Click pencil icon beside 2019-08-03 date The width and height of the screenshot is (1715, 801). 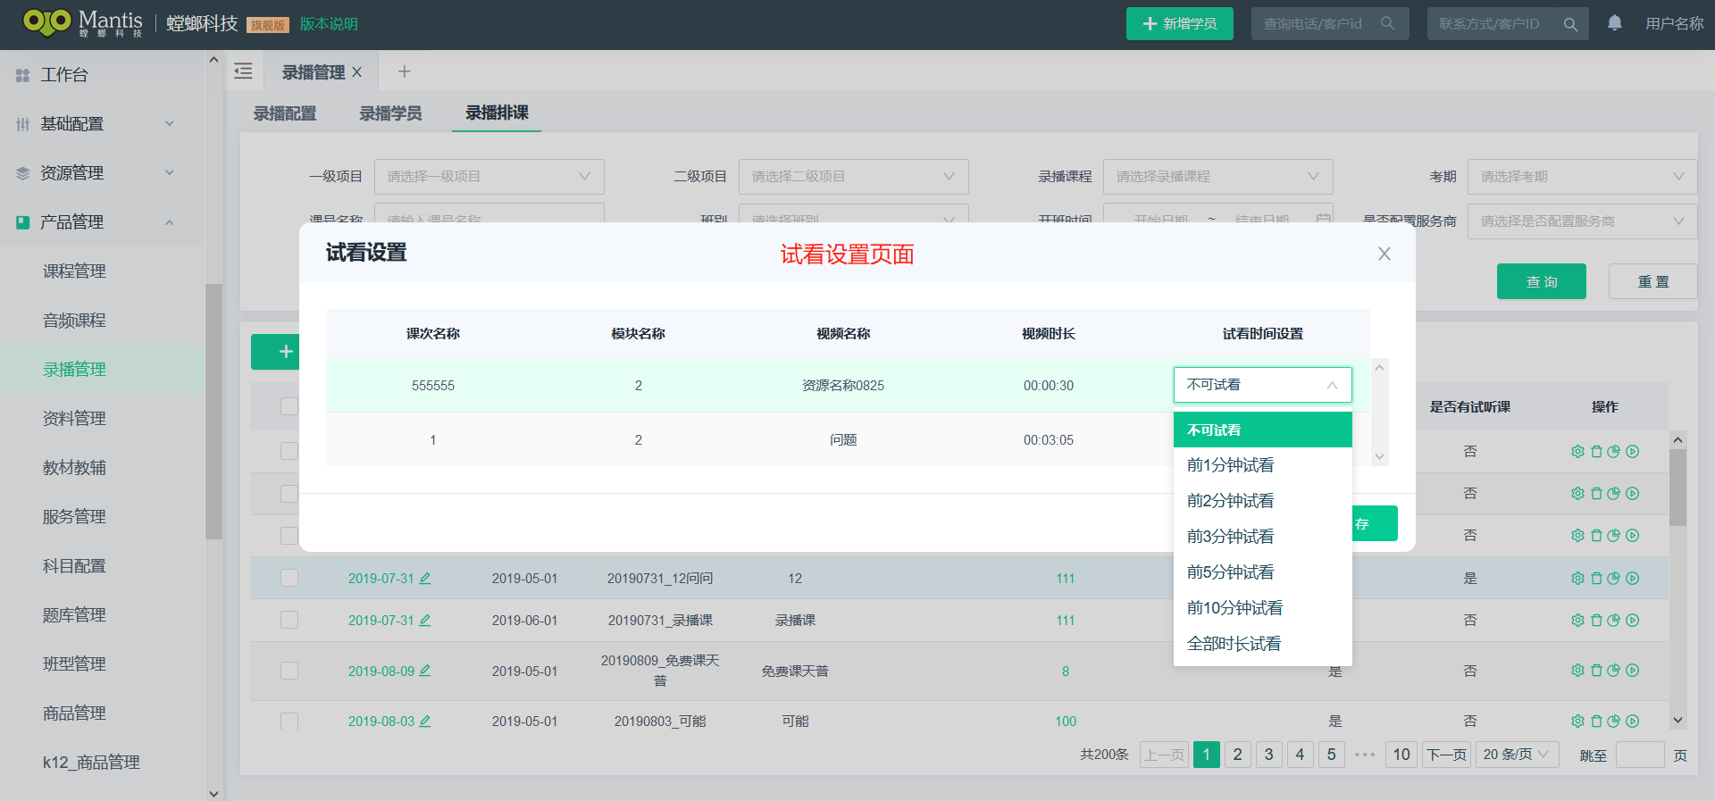point(425,721)
